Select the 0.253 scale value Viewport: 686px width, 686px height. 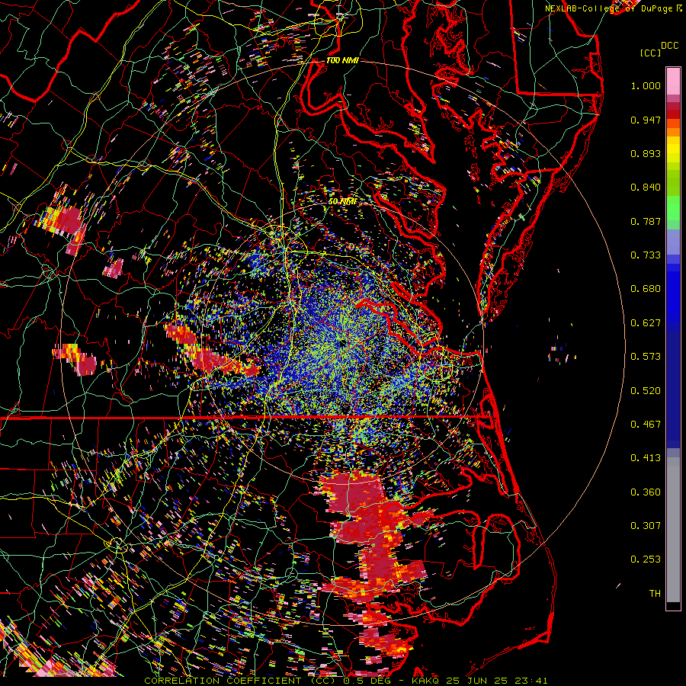tap(646, 559)
